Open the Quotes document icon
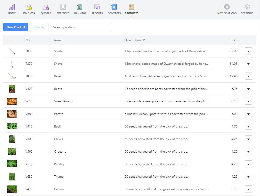 coord(46,7)
